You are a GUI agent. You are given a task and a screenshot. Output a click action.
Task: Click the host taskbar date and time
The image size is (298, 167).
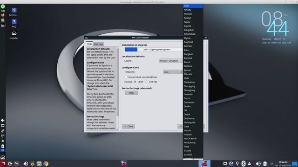(x=283, y=164)
